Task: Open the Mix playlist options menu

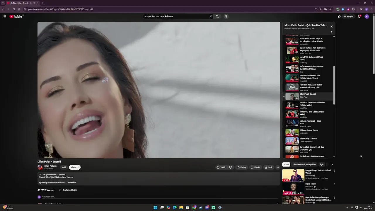Action: coord(332,32)
